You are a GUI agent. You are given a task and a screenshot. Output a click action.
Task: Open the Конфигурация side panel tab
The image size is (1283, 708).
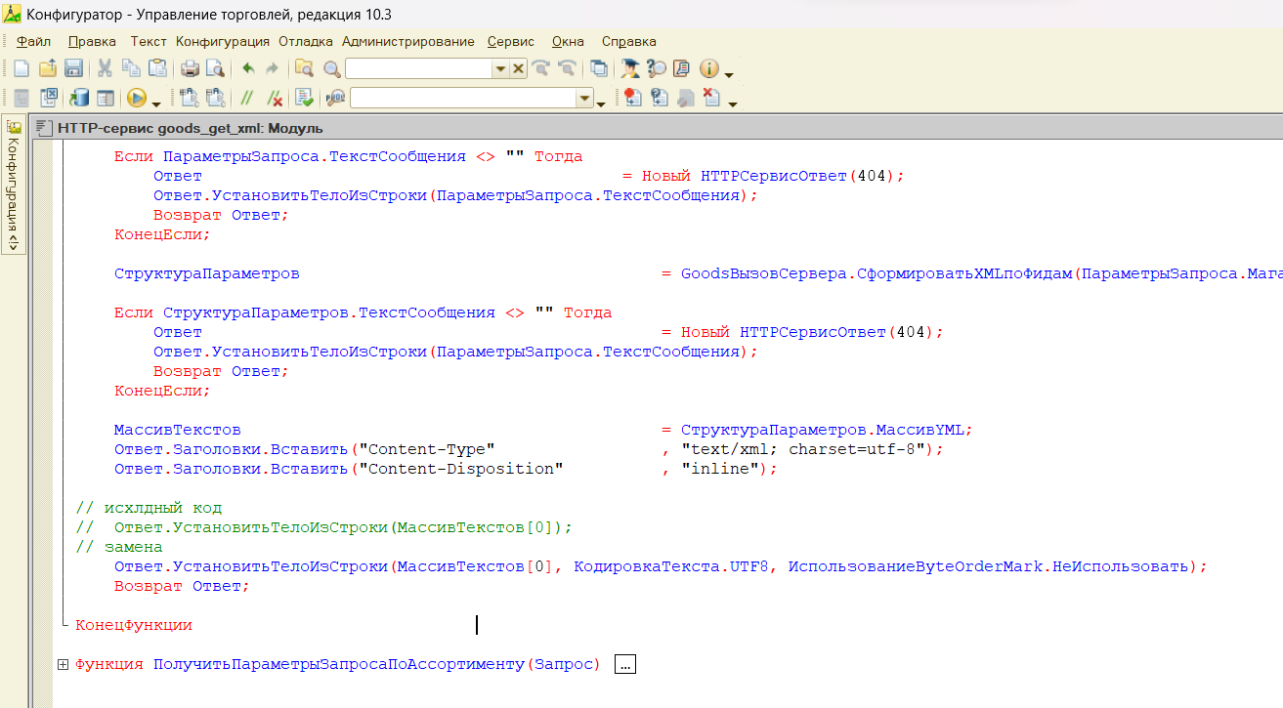pos(14,184)
